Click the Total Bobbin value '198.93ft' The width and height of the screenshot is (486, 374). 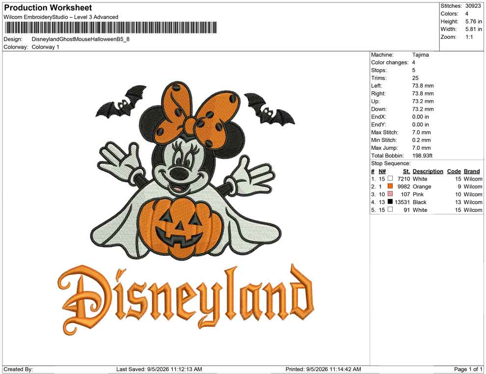[x=422, y=156]
